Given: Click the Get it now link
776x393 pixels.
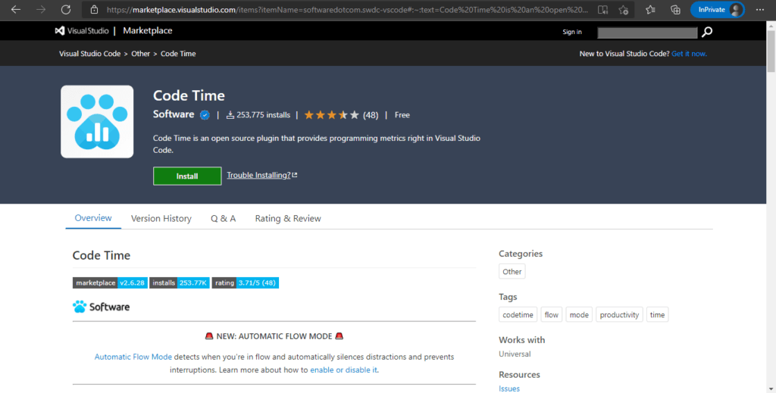Looking at the screenshot, I should pos(689,54).
